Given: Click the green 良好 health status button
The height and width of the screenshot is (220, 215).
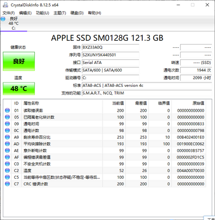Looking at the screenshot, I should coord(19,61).
